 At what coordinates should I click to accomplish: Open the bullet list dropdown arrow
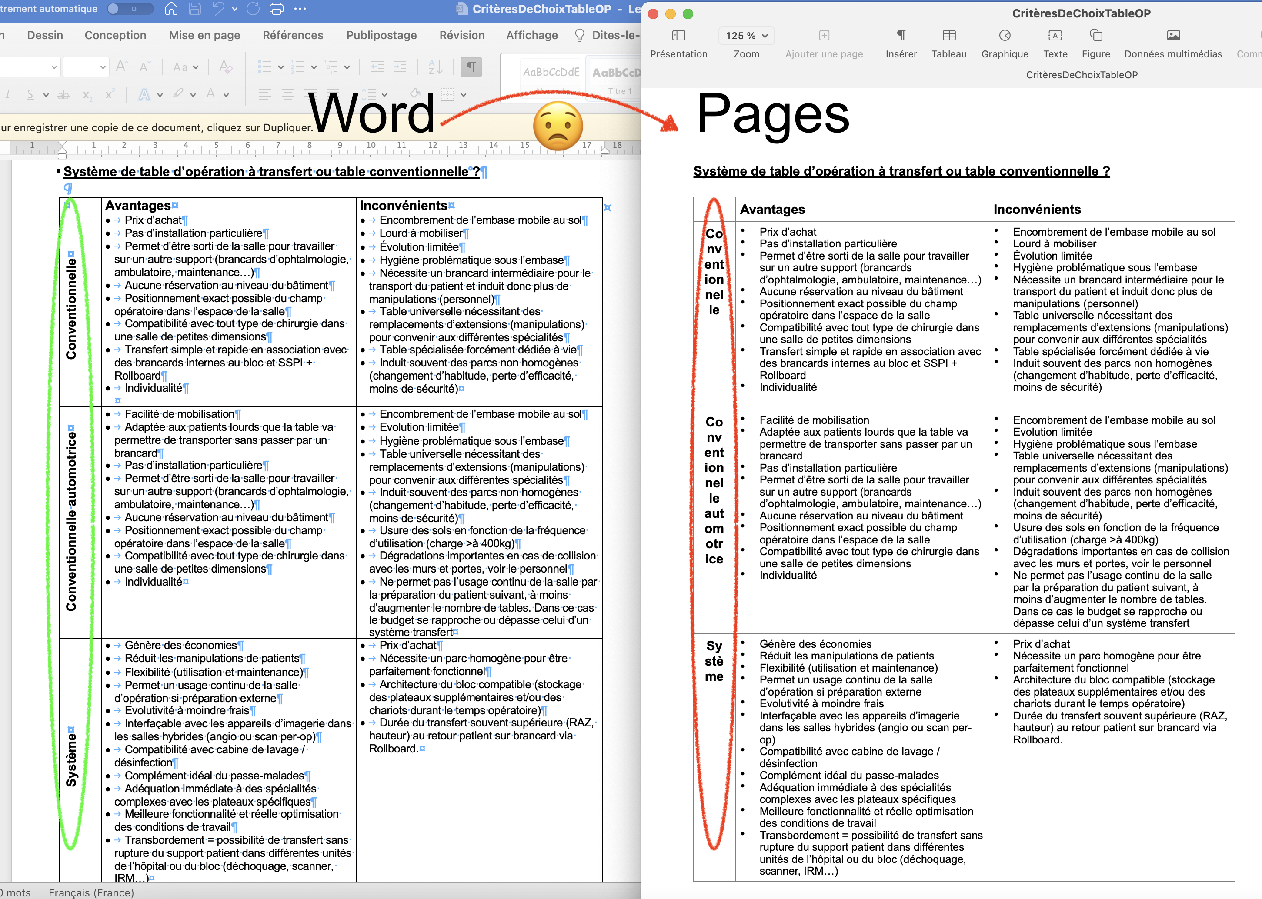(281, 67)
